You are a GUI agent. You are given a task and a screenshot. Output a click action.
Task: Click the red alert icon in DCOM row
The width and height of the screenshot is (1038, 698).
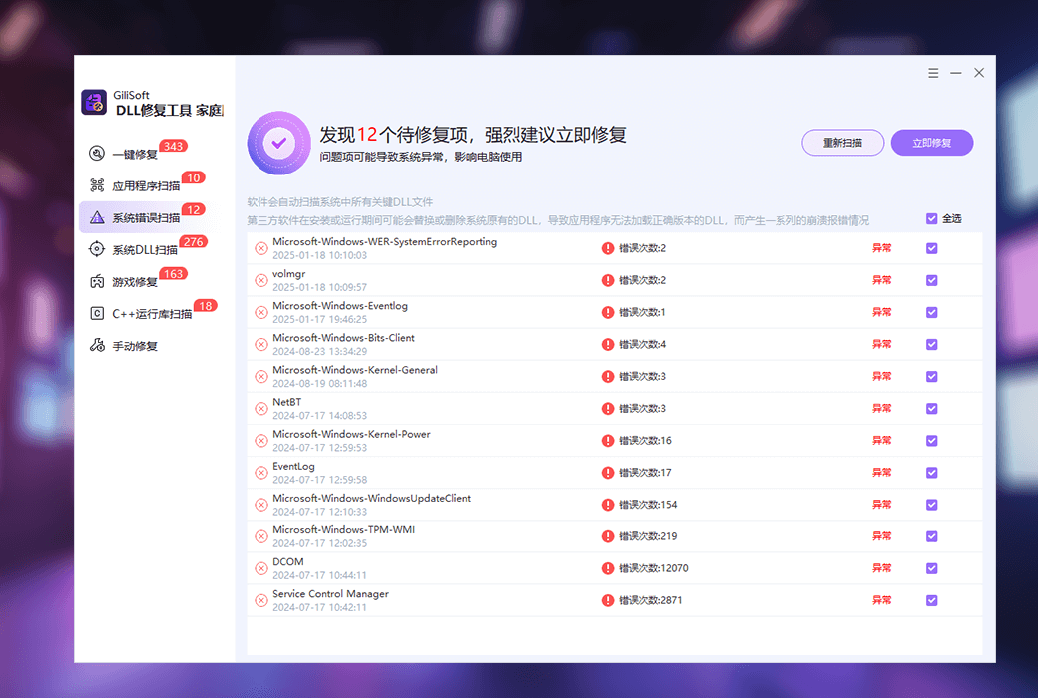point(608,568)
